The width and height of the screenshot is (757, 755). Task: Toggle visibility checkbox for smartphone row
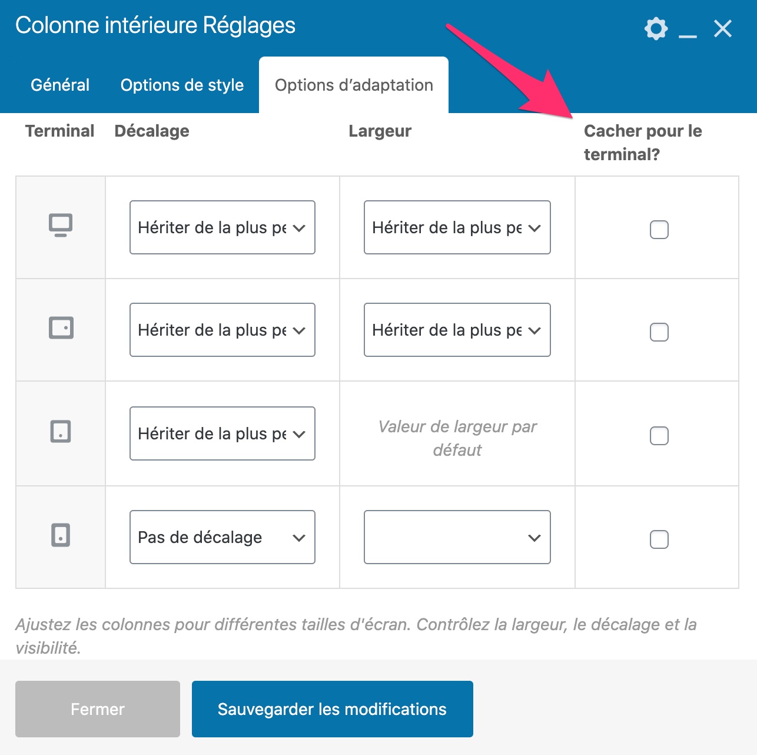(659, 539)
